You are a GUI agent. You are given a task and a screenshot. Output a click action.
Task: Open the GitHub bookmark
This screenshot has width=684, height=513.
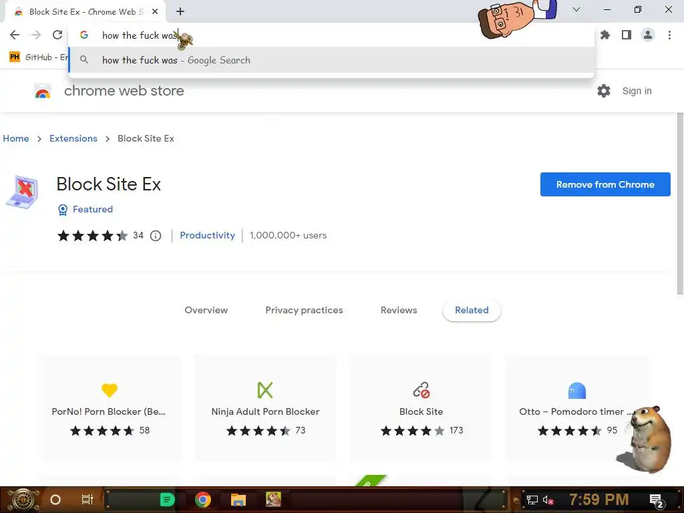tap(38, 57)
